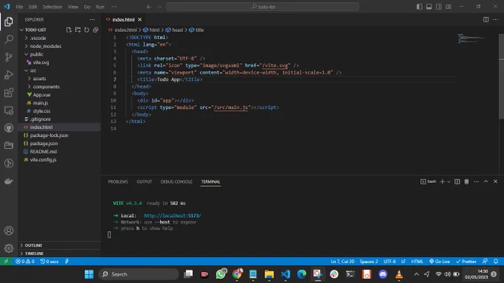Open the File menu
The image size is (504, 283).
(19, 7)
